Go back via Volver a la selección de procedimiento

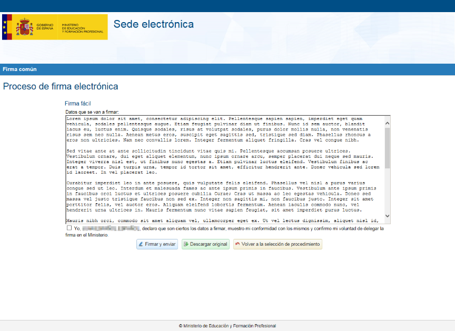tap(277, 244)
